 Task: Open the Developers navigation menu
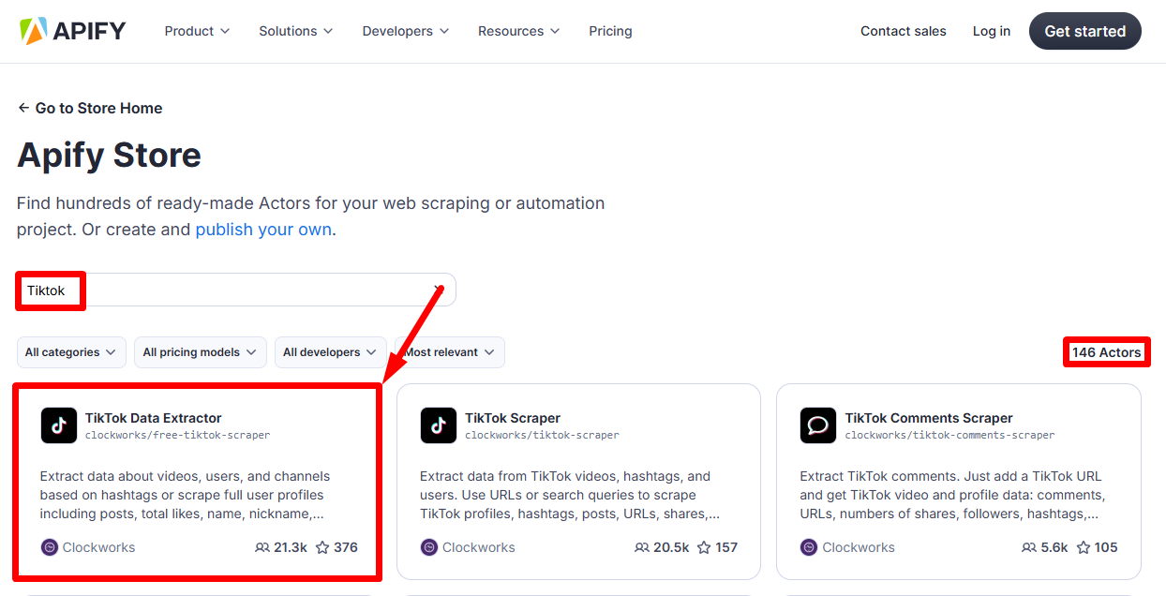pos(405,31)
